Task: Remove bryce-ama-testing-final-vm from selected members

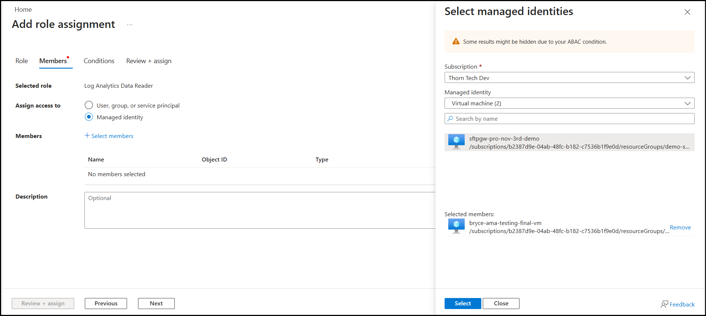Action: coord(680,228)
